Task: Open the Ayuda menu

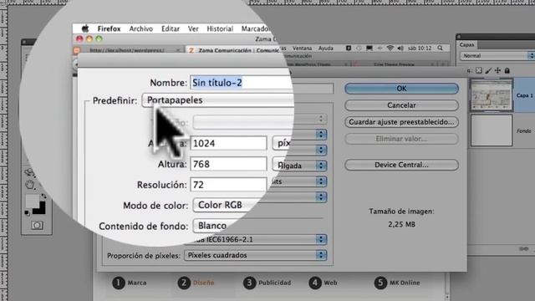Action: coord(325,48)
